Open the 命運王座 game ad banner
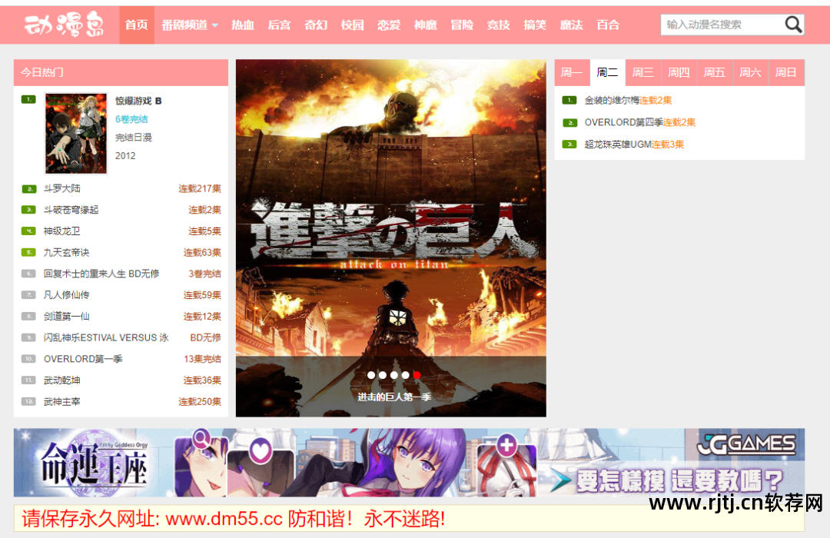This screenshot has height=538, width=830. tap(409, 462)
